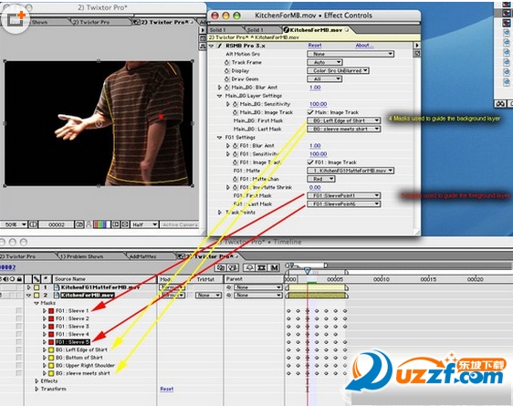Click the FG1 Blur Amt stopwatch icon

[235, 145]
